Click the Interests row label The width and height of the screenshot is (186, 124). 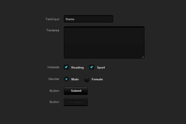coord(53,67)
